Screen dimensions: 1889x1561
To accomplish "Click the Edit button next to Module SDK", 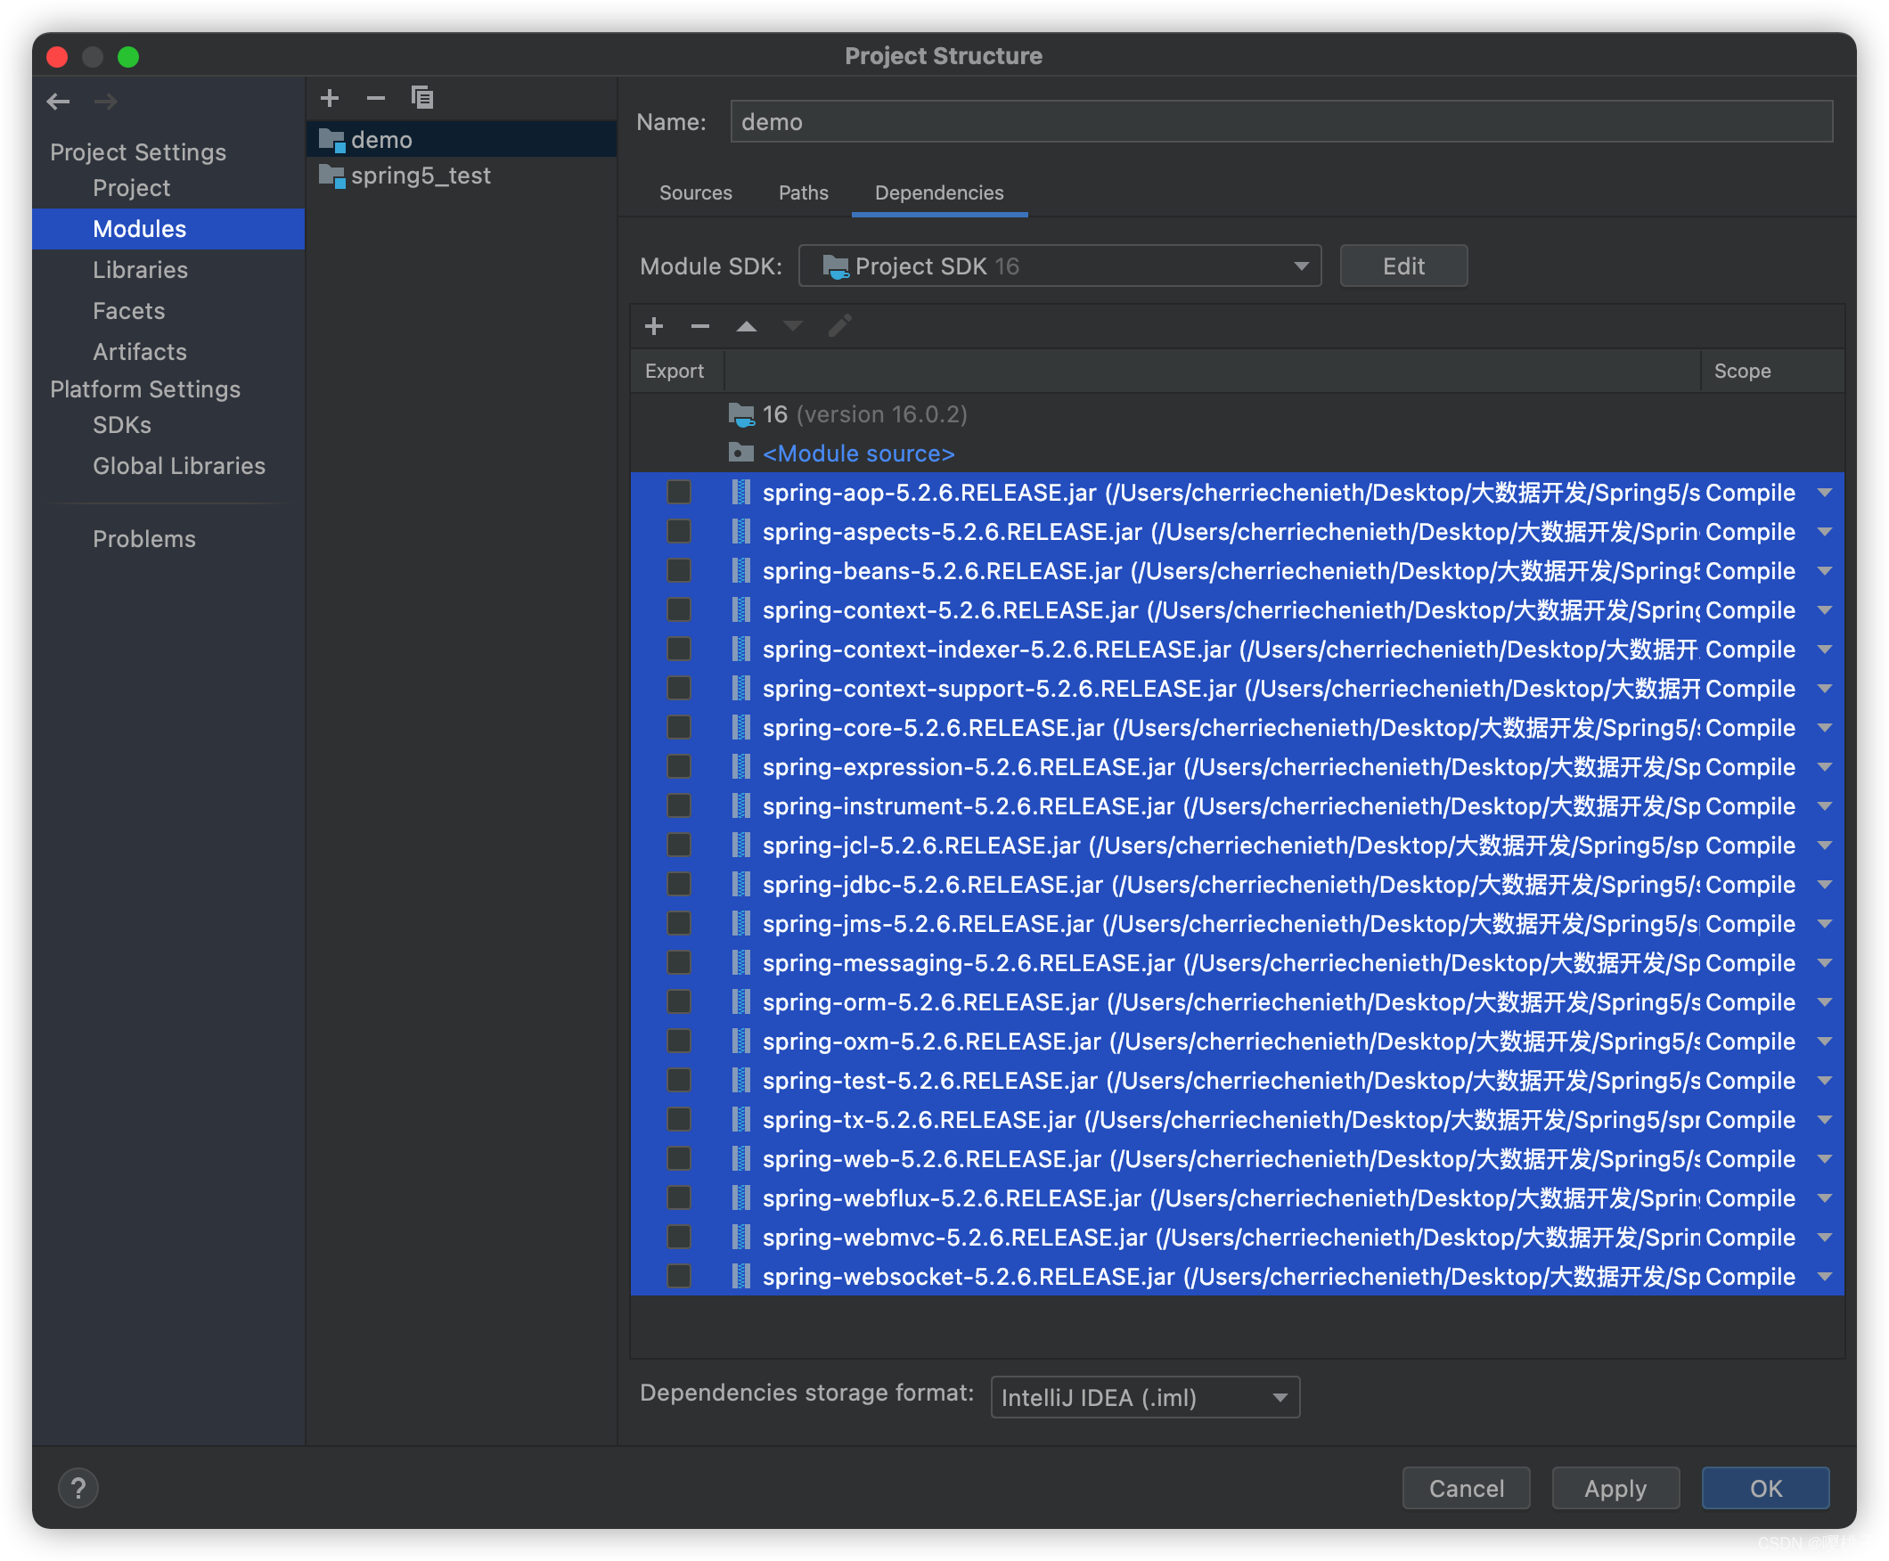I will pyautogui.click(x=1403, y=266).
